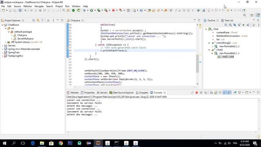Screen dimensions: 261x147
Task: Collapse the ChatRoom project node
Action: point(2,25)
